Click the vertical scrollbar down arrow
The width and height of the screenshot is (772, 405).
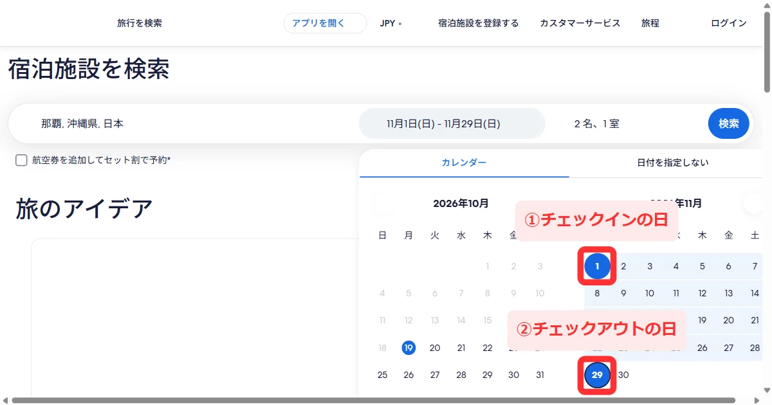tap(767, 392)
